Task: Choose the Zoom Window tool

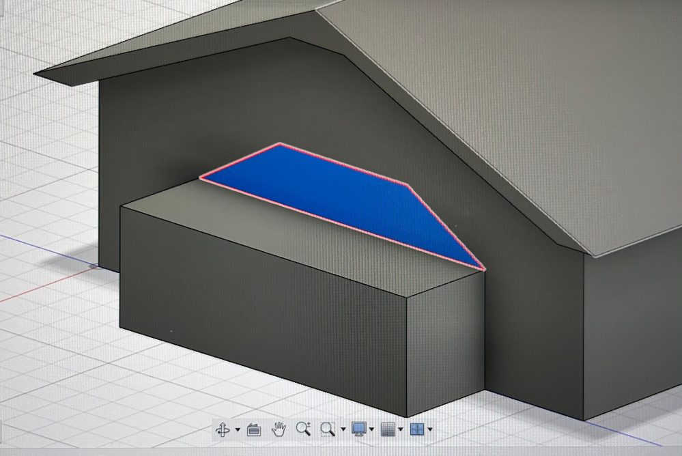Action: pos(328,429)
